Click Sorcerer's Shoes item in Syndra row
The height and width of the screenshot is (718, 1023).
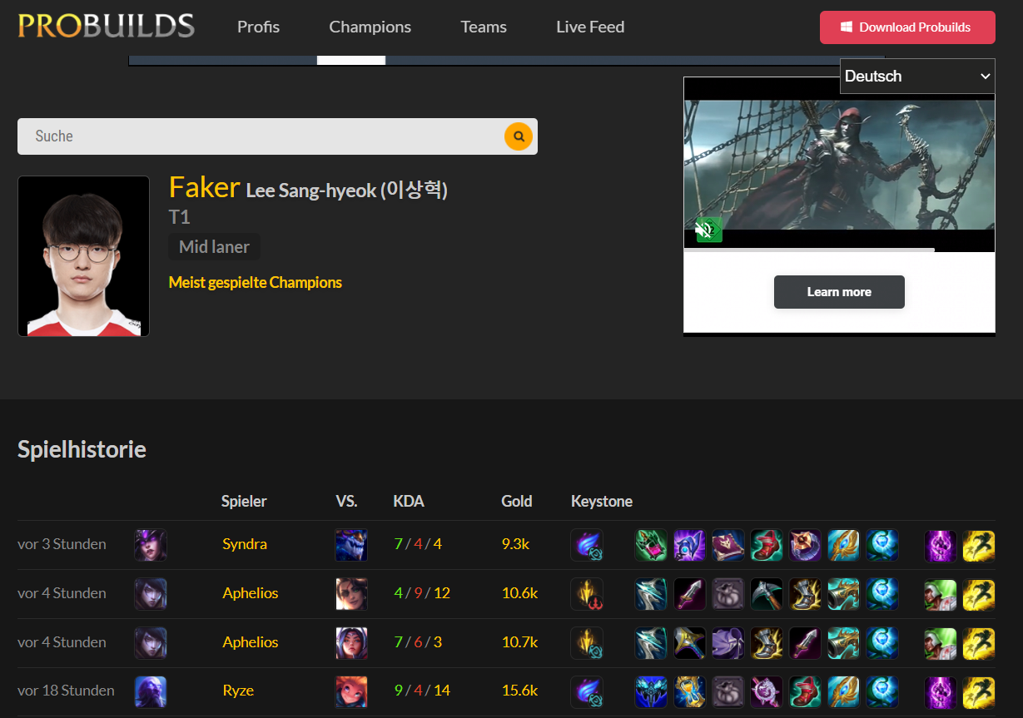767,545
